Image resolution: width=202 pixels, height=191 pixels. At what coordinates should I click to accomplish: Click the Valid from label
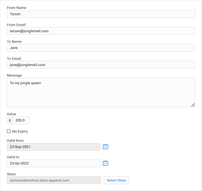[x=15, y=140]
